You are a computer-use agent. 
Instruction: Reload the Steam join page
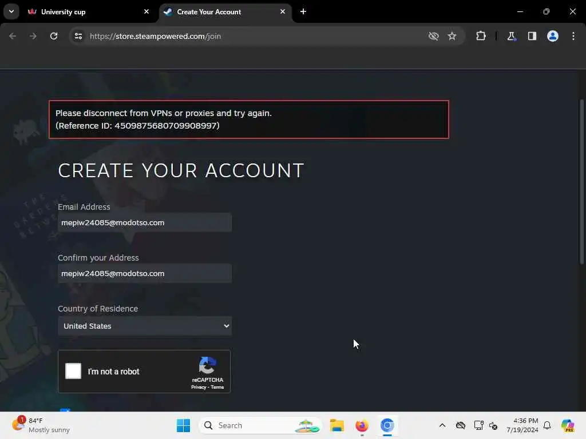pyautogui.click(x=54, y=36)
